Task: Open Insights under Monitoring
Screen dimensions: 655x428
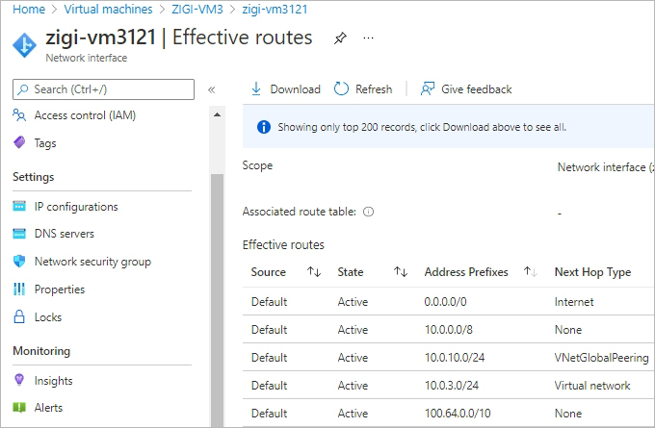Action: coord(54,381)
